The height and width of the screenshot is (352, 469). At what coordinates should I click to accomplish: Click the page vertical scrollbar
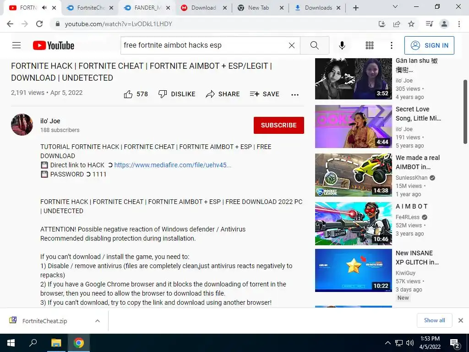[466, 111]
